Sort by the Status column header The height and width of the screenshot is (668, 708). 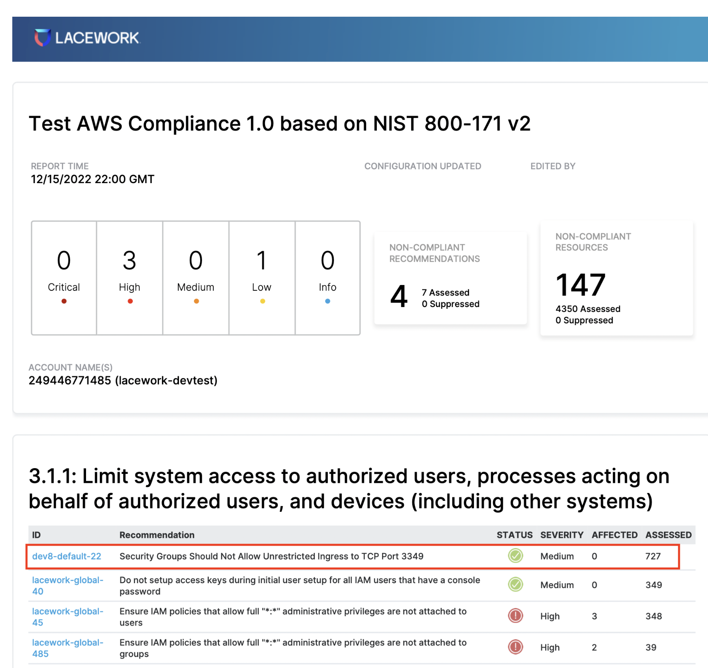tap(514, 535)
